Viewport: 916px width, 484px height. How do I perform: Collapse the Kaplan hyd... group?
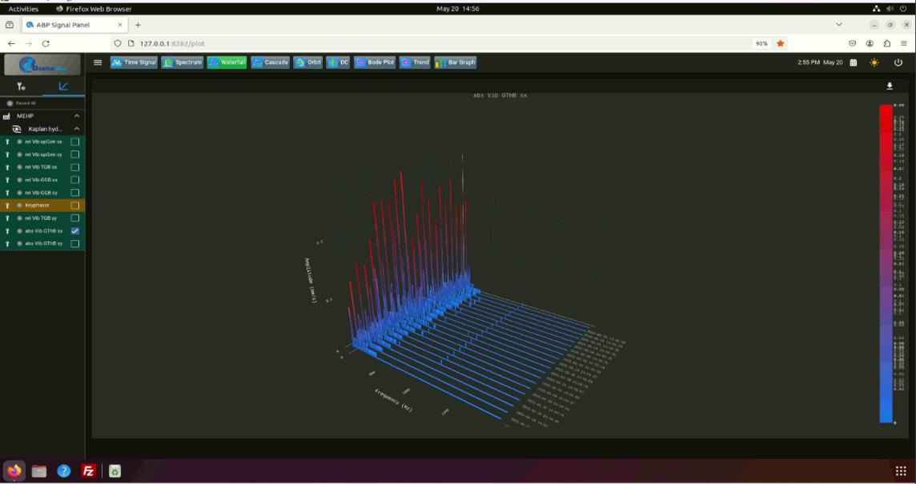pos(77,129)
